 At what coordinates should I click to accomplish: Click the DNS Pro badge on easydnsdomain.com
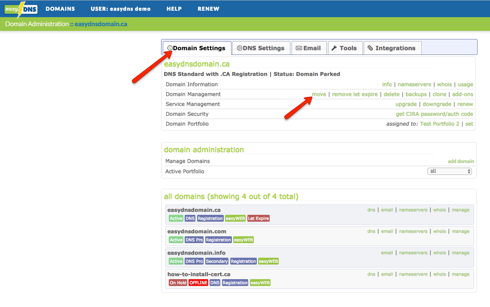point(194,240)
